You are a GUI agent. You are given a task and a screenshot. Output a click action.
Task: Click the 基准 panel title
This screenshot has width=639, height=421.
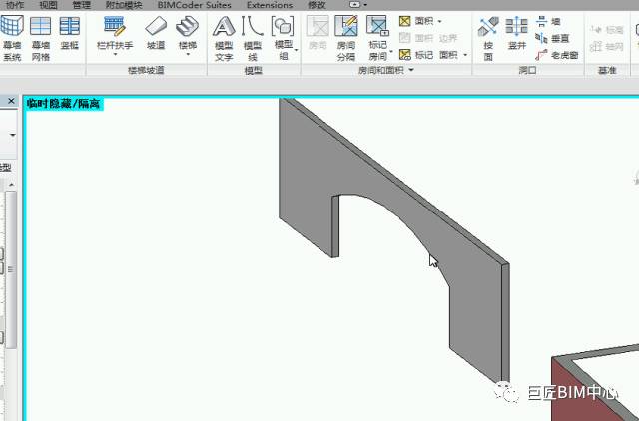pyautogui.click(x=607, y=71)
